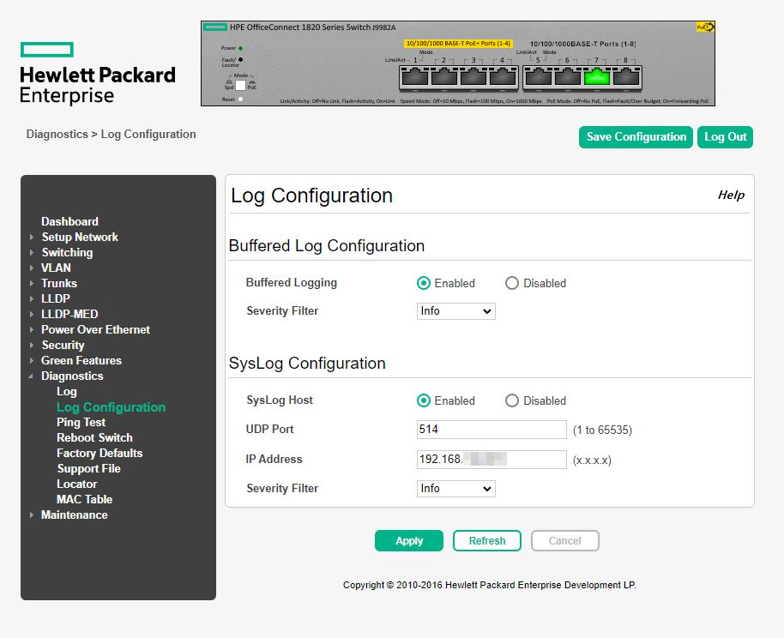Click port 3 icon on switch image
Image resolution: width=784 pixels, height=638 pixels.
click(x=473, y=77)
